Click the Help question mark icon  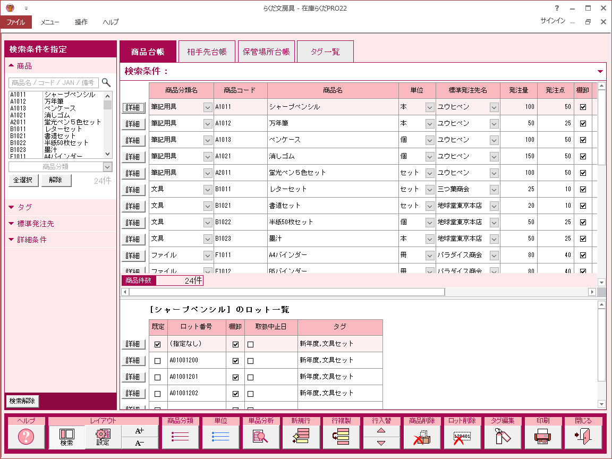(x=26, y=436)
